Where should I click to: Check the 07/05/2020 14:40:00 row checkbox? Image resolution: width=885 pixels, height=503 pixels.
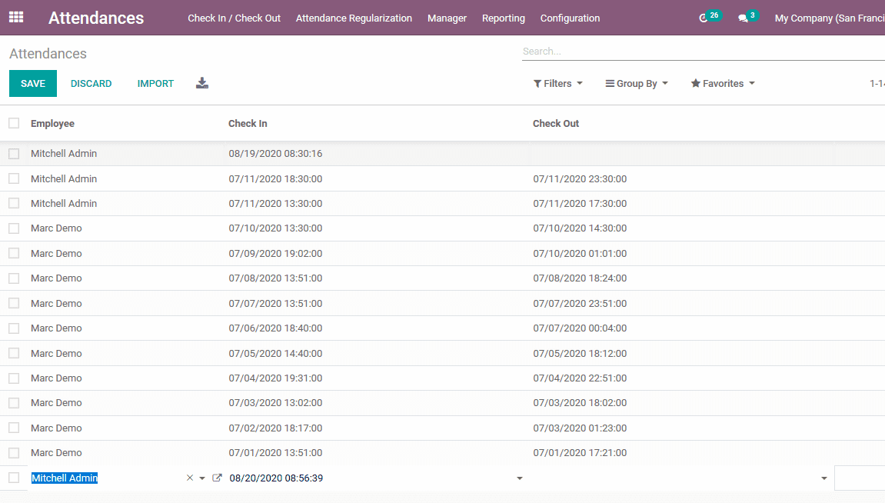(x=14, y=353)
